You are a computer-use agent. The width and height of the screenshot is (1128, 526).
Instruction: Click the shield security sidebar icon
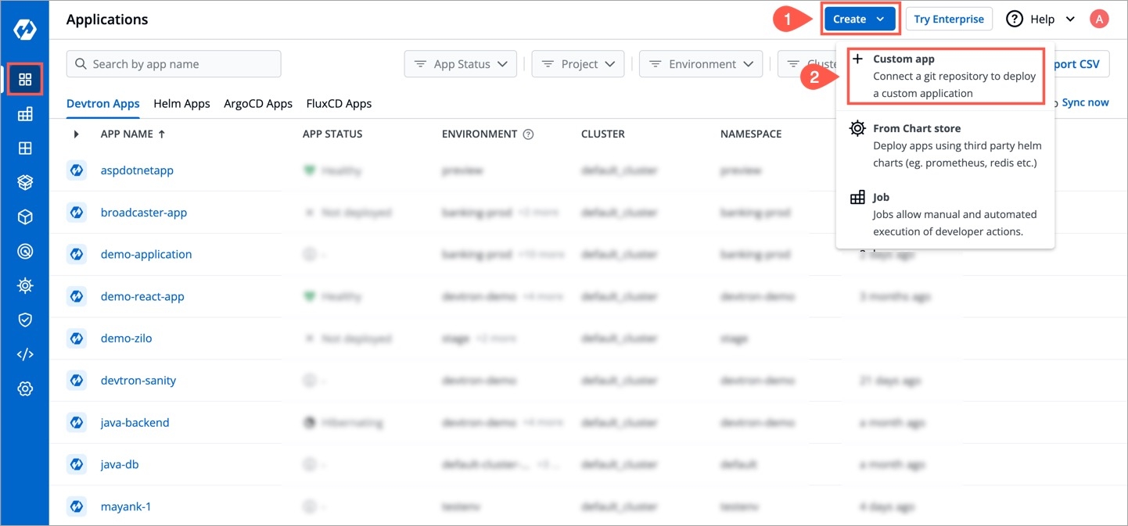click(x=25, y=320)
